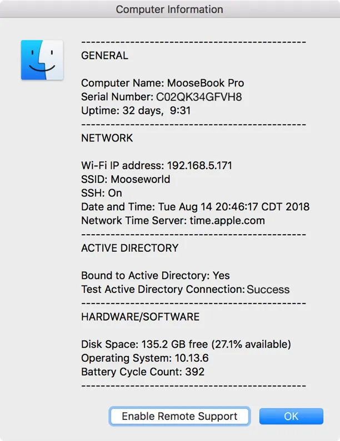340x441 pixels.
Task: Select the Date and Time line
Action: (x=195, y=207)
